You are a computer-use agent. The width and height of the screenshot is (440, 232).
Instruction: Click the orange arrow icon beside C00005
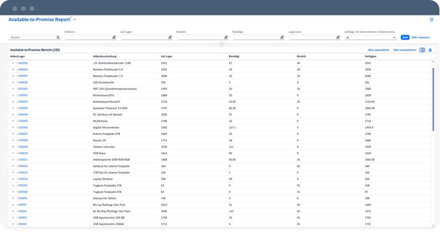point(17,121)
